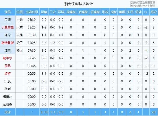Click 琼斯 player name
The width and height of the screenshot is (158, 116).
[x=8, y=89]
